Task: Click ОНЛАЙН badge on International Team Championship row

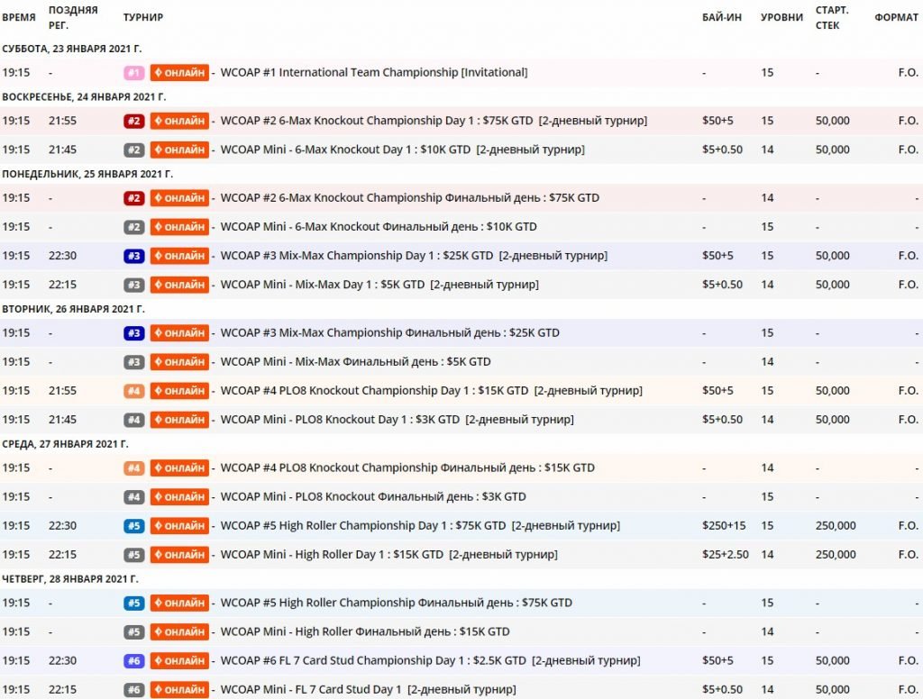Action: tap(179, 72)
